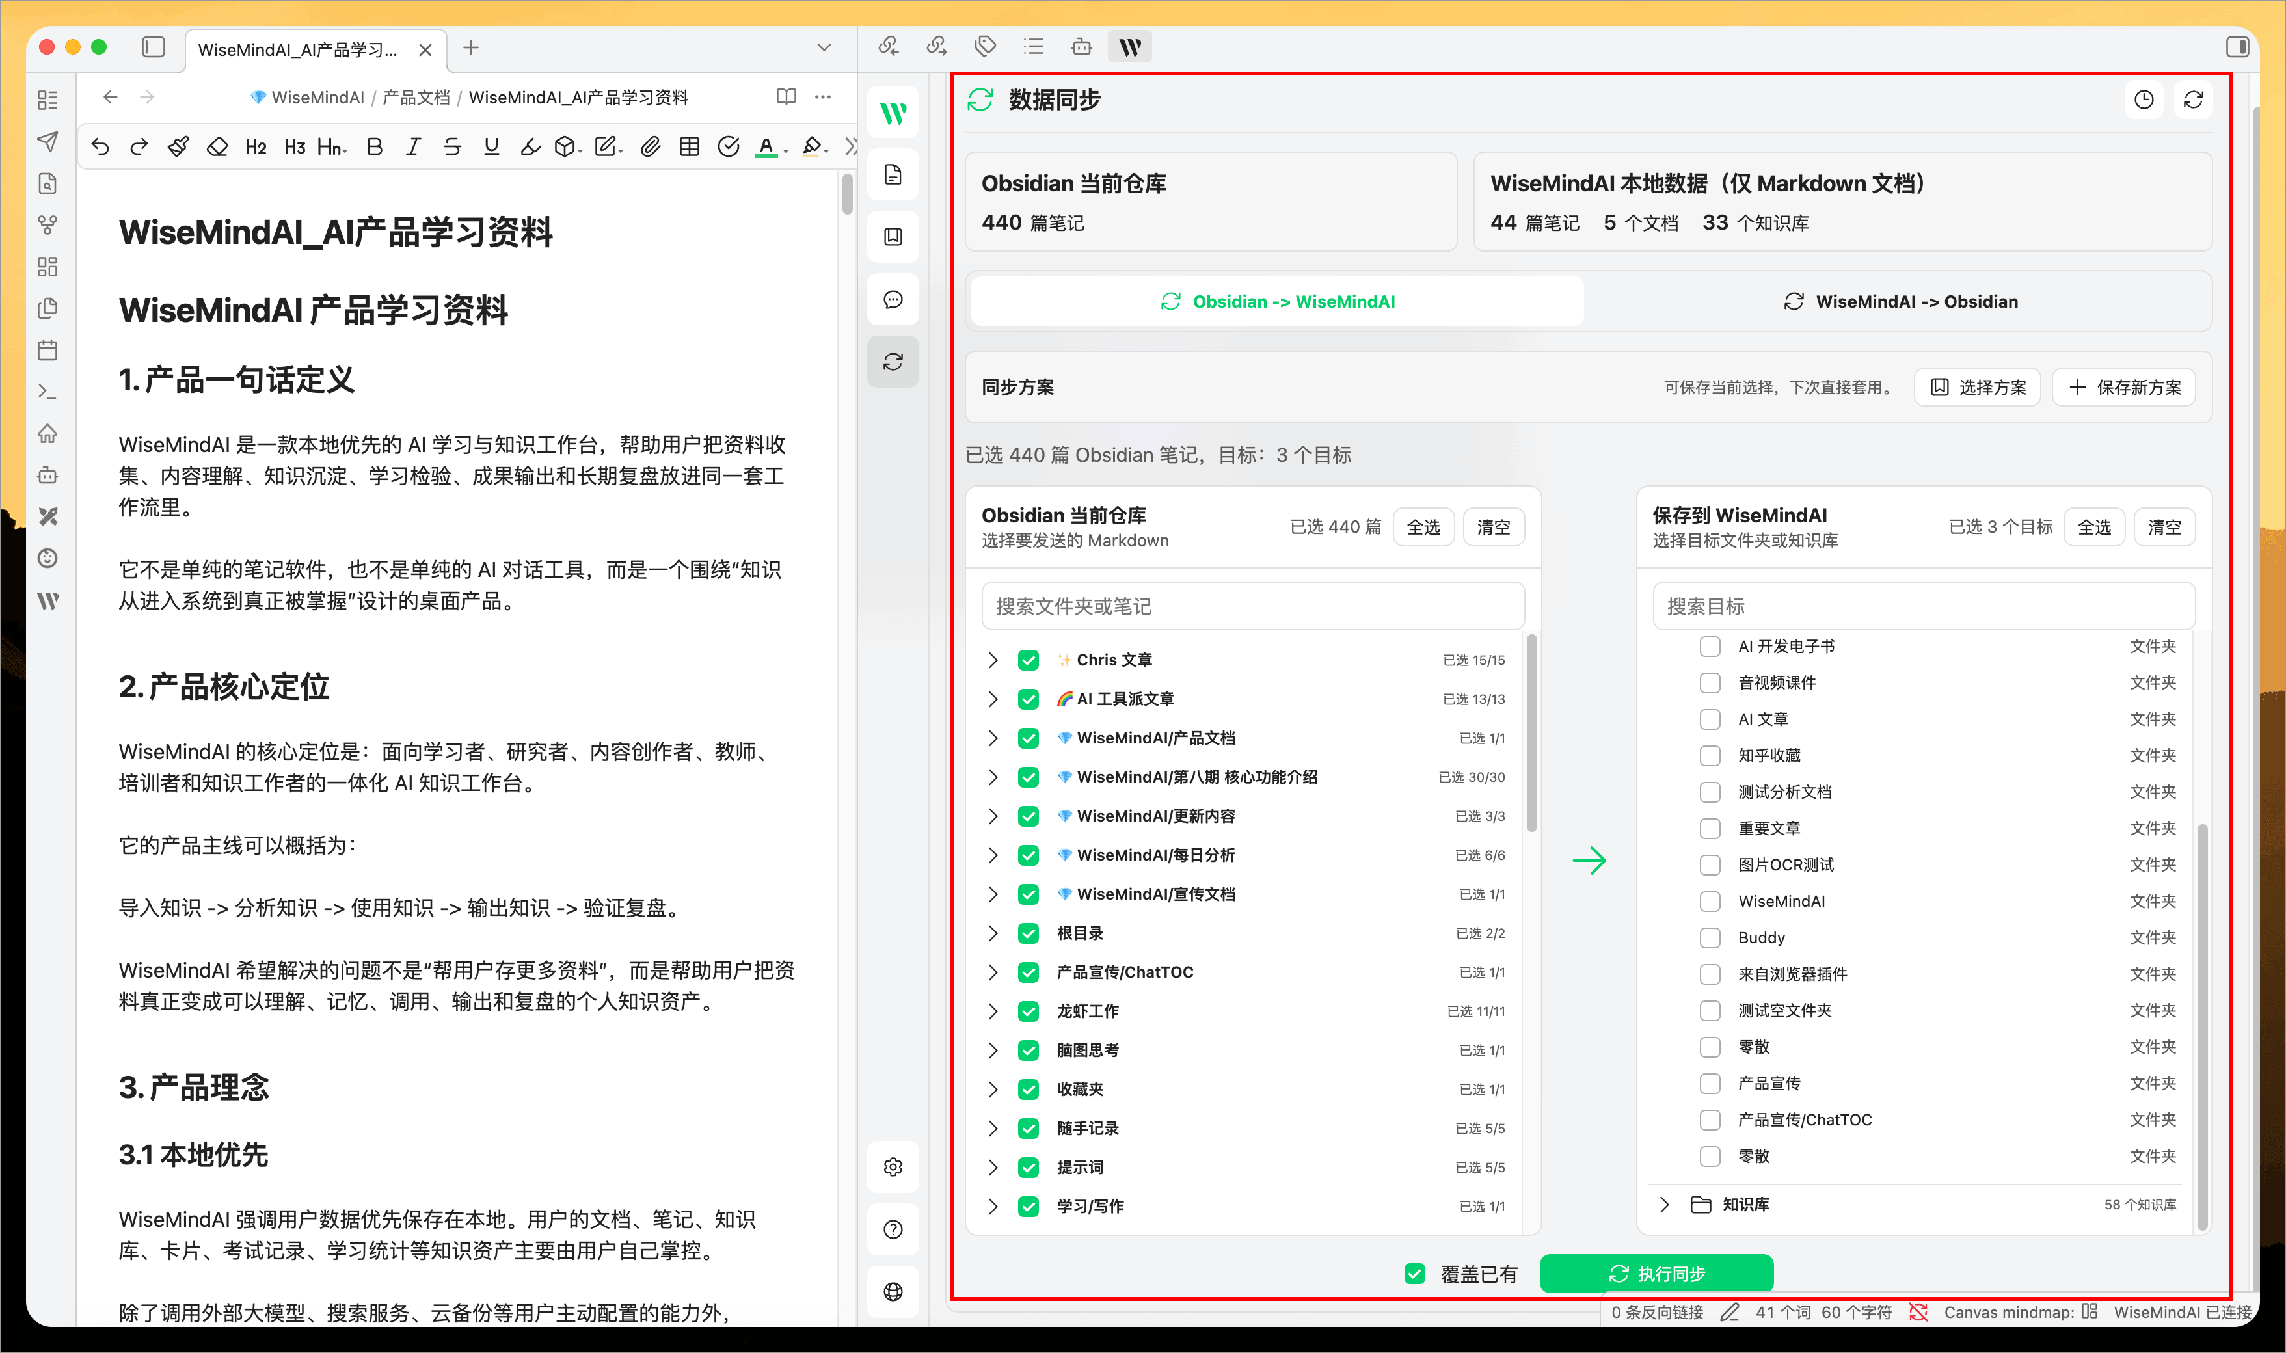Open the outline list icon
Screen dimensions: 2286x1353
click(1033, 46)
